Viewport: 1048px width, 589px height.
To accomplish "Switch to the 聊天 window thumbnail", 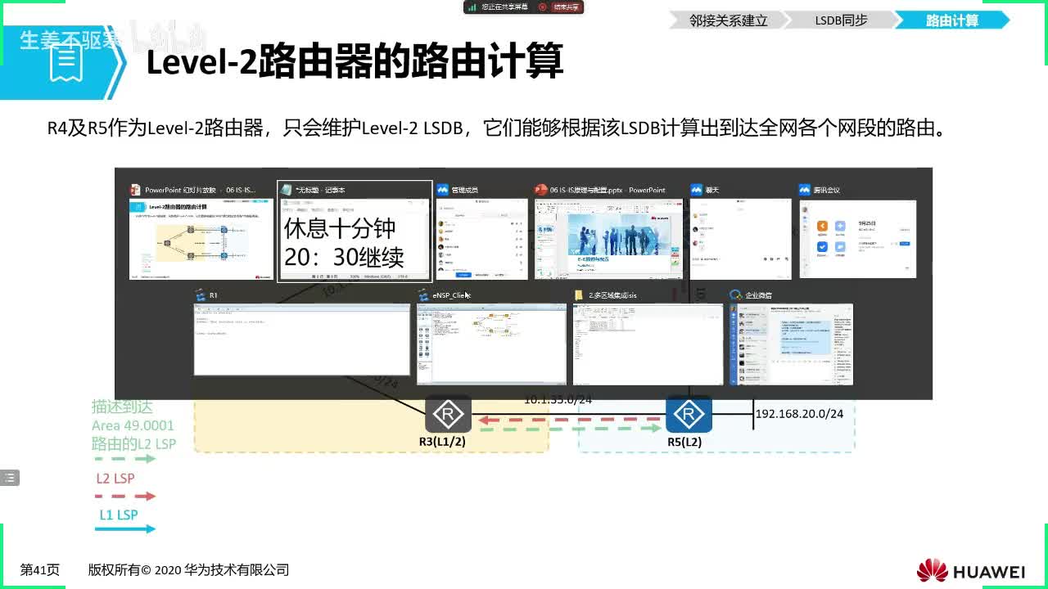I will [741, 238].
